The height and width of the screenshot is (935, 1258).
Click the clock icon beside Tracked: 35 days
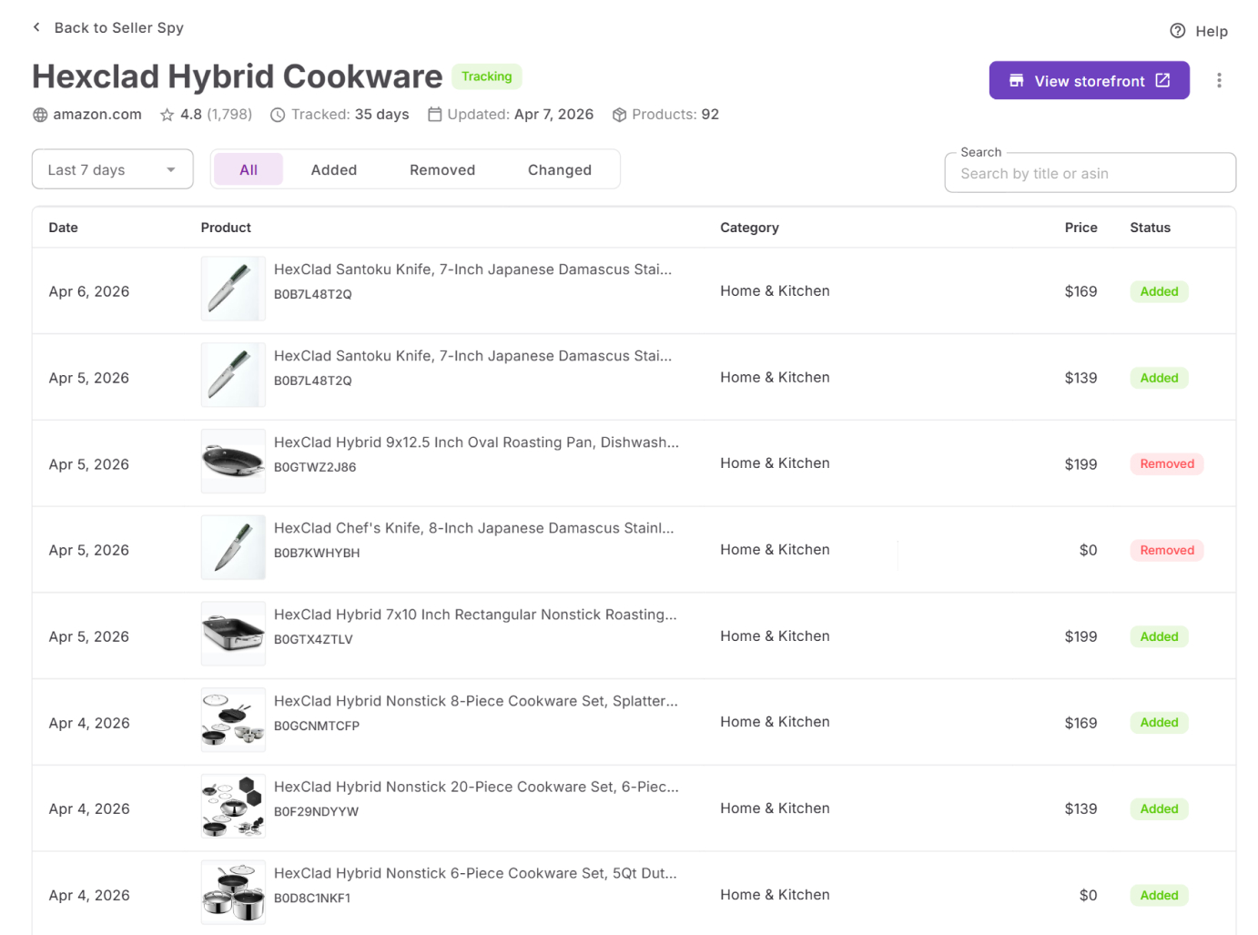[277, 115]
